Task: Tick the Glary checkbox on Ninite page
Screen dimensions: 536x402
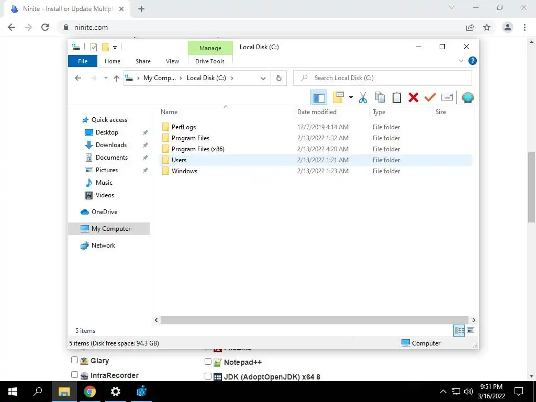Action: tap(74, 360)
